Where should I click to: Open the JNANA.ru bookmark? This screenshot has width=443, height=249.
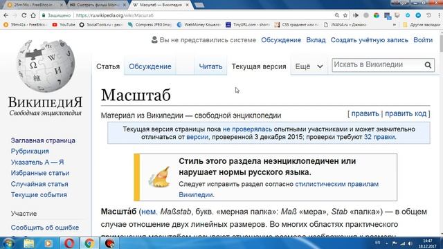pyautogui.click(x=345, y=25)
